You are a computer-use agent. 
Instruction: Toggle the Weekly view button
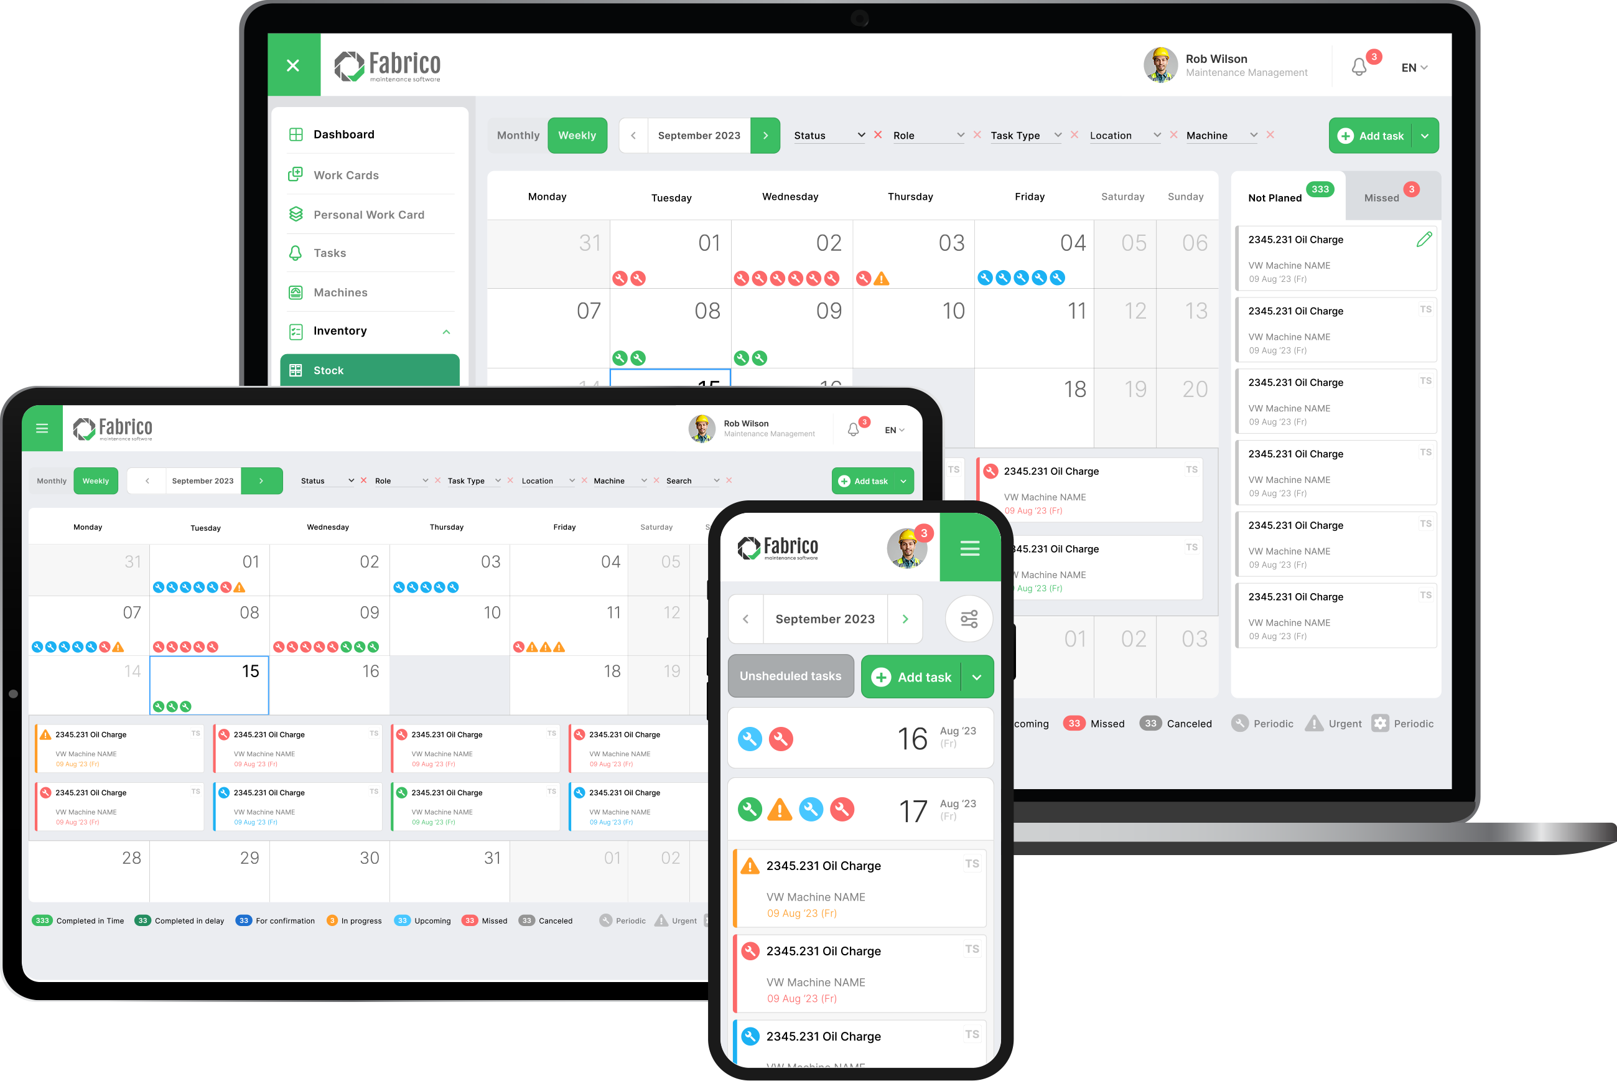tap(577, 135)
